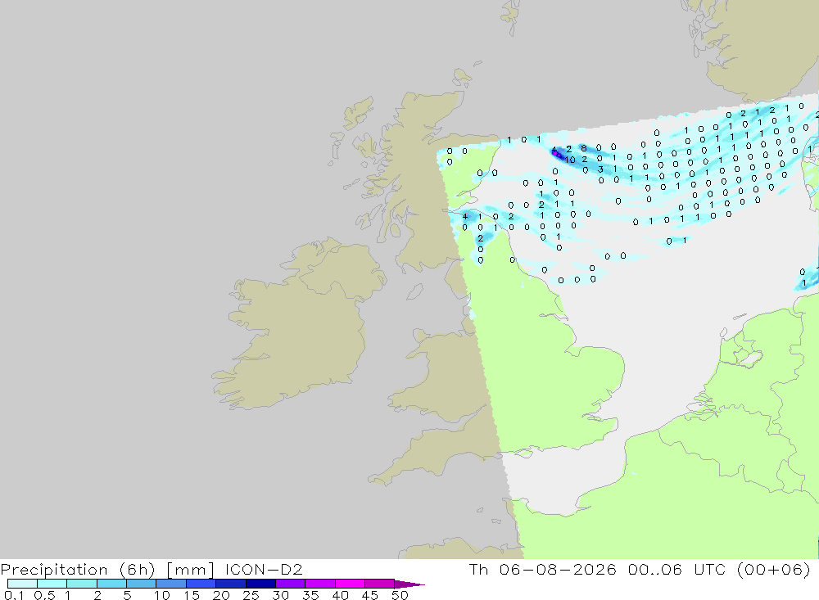Click the "8" precipitation value on the map
The height and width of the screenshot is (600, 819).
click(x=584, y=148)
